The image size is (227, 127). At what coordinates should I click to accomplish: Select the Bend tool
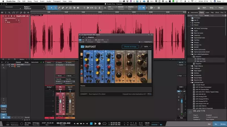click(74, 8)
